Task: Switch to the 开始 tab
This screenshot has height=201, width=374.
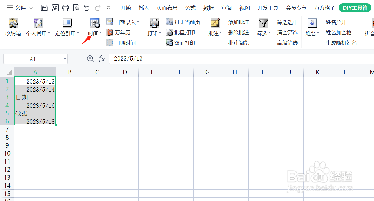Action: coord(126,8)
